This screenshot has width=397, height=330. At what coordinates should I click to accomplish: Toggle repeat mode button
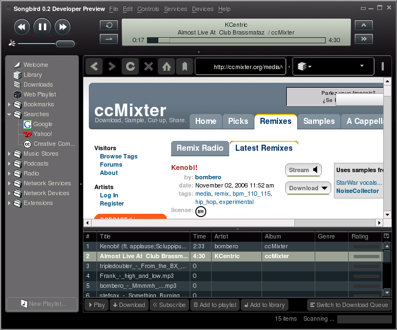[109, 25]
